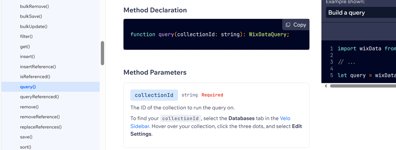Select filter() in the sidebar
The image size is (396, 150).
coord(28,36)
